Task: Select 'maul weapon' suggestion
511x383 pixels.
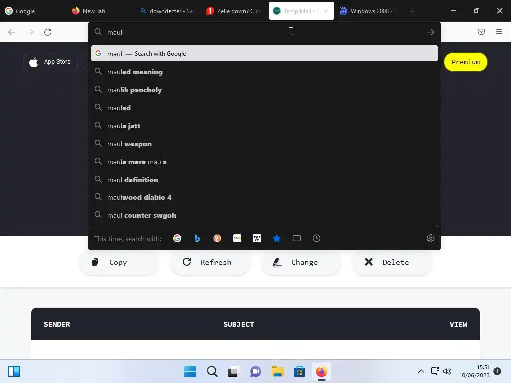Action: click(264, 143)
